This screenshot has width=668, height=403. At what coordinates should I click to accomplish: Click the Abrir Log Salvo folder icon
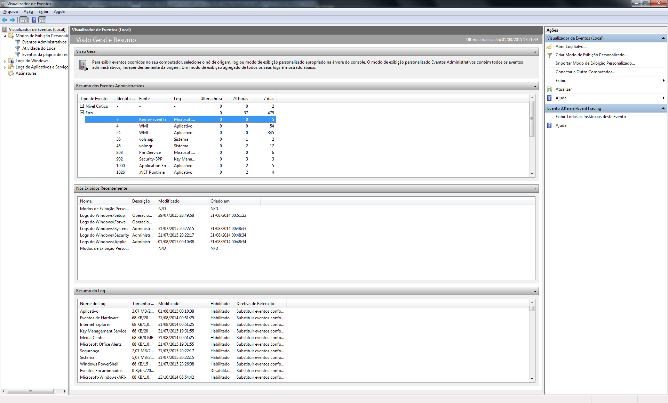549,47
